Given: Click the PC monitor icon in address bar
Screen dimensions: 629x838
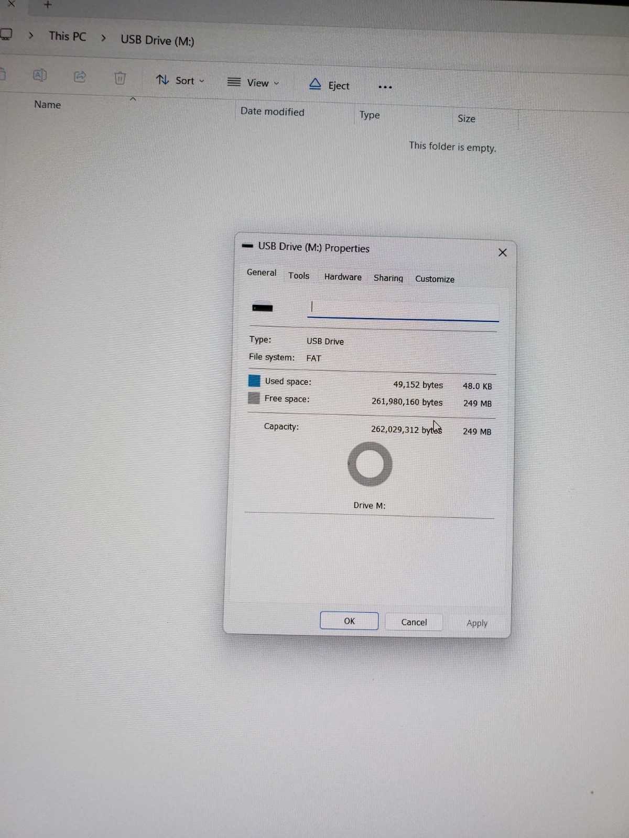Looking at the screenshot, I should coord(6,35).
